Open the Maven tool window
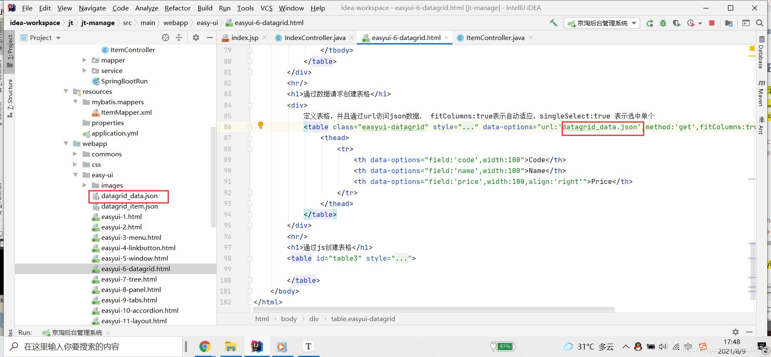Screen dimensions: 771x357 (761, 93)
